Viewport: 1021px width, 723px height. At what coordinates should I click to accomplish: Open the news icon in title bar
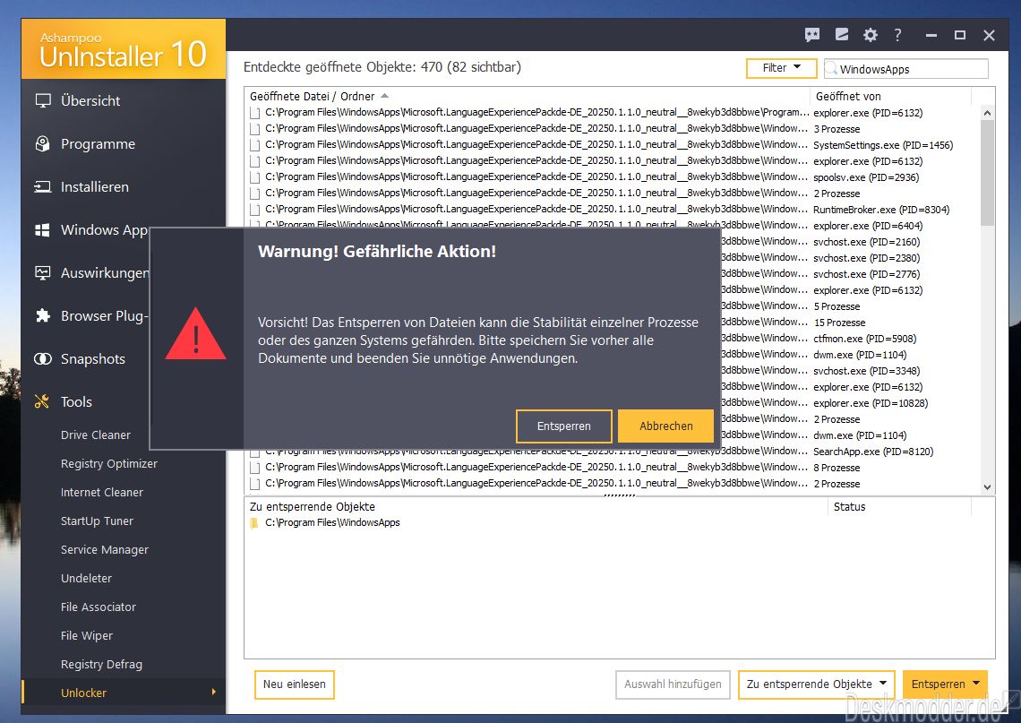point(842,35)
